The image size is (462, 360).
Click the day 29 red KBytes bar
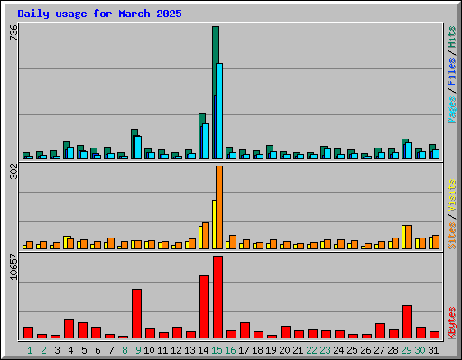(x=407, y=321)
